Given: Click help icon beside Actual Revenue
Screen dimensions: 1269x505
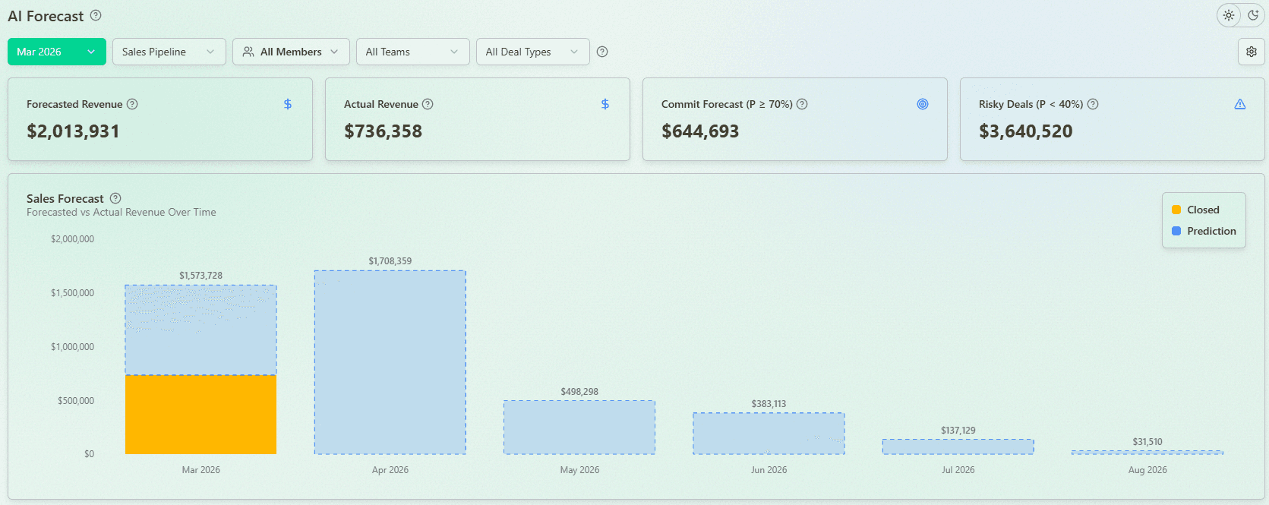Looking at the screenshot, I should point(428,104).
